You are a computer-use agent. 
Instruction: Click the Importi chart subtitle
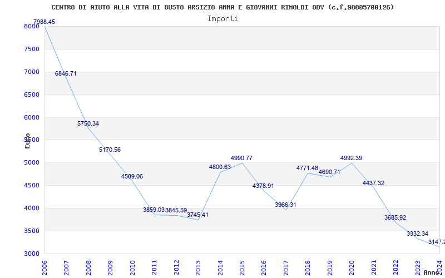[x=222, y=19]
